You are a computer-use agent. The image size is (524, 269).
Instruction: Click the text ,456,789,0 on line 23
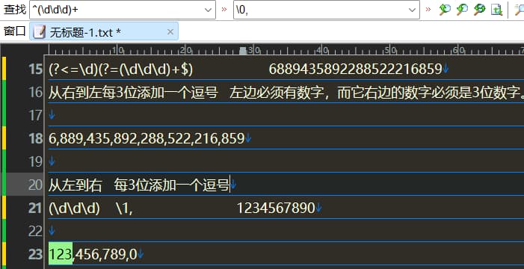pyautogui.click(x=105, y=254)
